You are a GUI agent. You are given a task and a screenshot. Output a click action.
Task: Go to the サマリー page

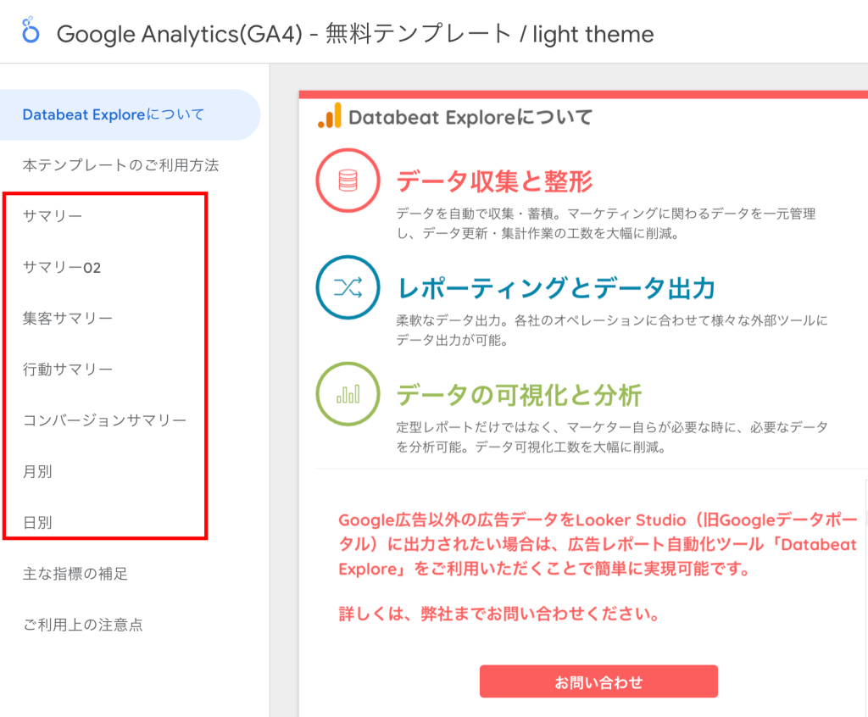53,216
